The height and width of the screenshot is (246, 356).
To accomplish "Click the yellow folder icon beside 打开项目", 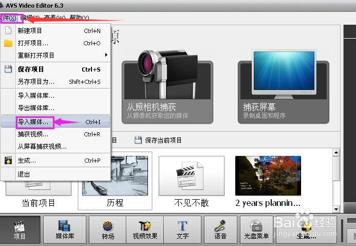I will (x=8, y=43).
